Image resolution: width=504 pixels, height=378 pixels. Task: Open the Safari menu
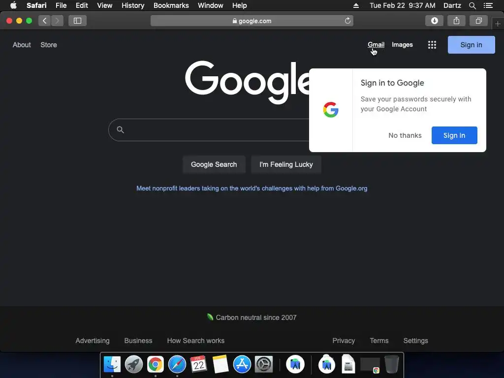pos(36,5)
